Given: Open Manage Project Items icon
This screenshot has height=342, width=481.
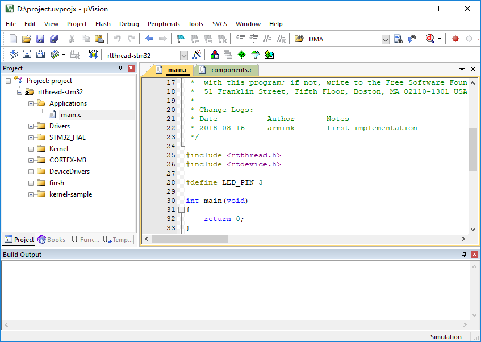Looking at the screenshot, I should (x=215, y=55).
